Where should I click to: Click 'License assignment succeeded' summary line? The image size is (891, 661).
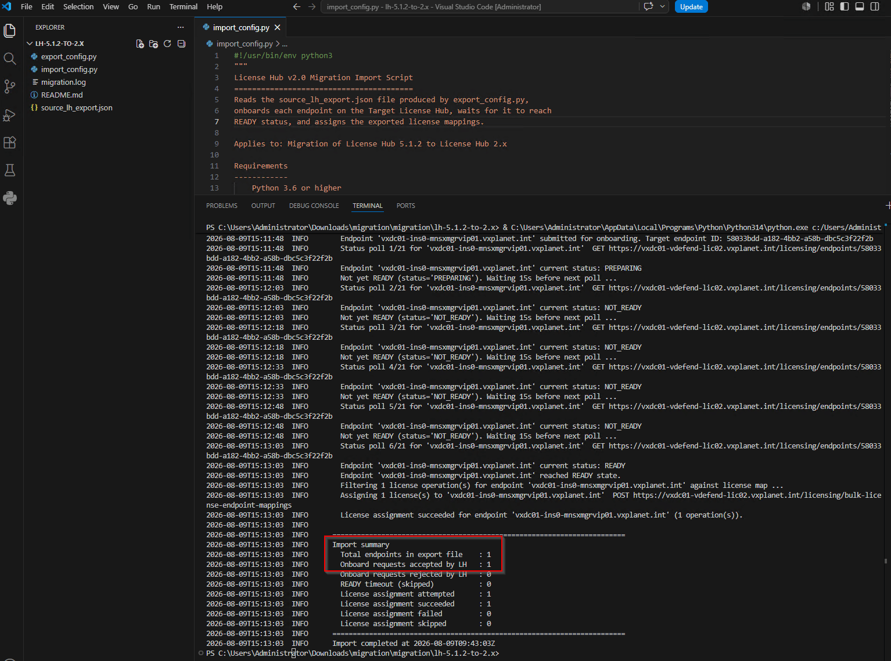(415, 604)
